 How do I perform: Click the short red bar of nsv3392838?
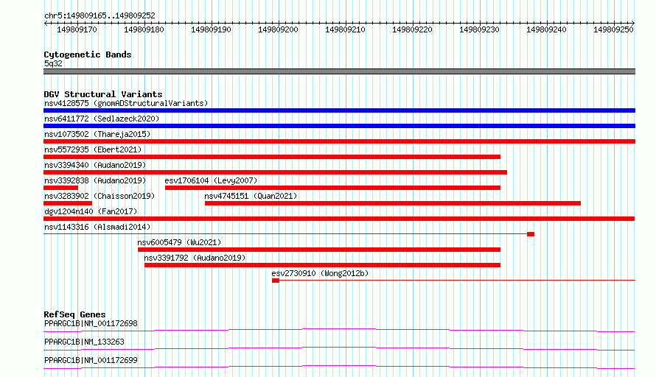point(60,188)
